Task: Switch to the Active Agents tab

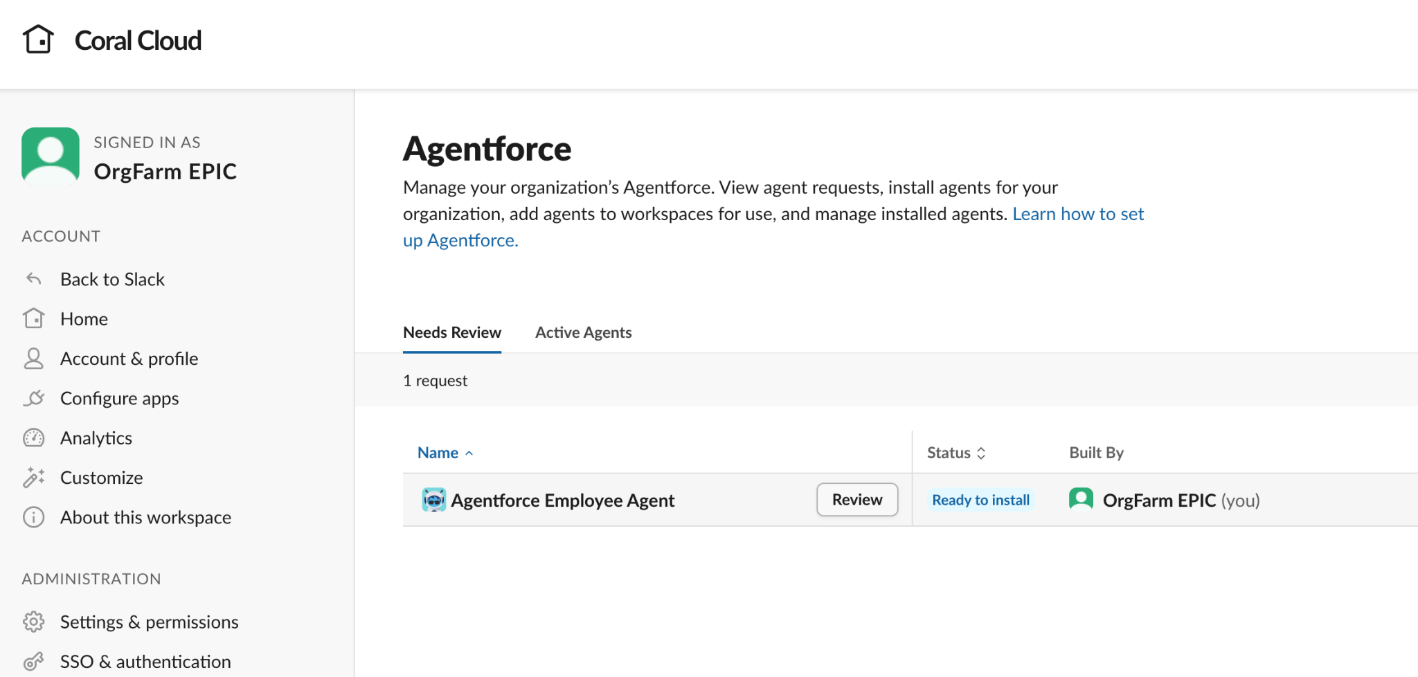Action: pos(583,332)
